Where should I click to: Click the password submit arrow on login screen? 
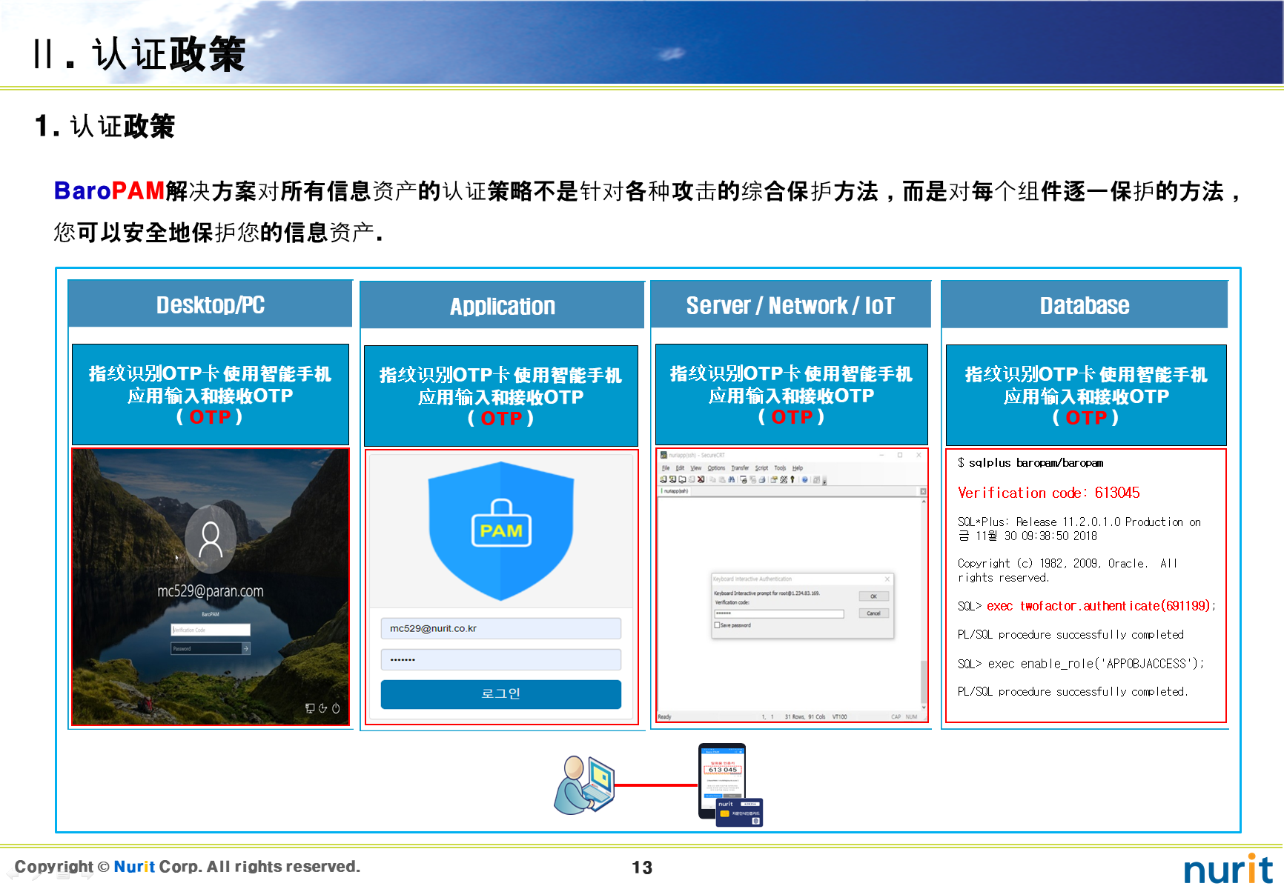[x=246, y=648]
